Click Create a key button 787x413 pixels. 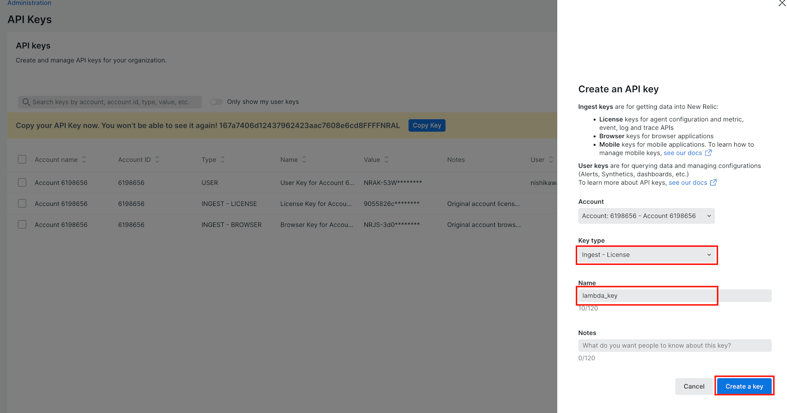pos(744,386)
